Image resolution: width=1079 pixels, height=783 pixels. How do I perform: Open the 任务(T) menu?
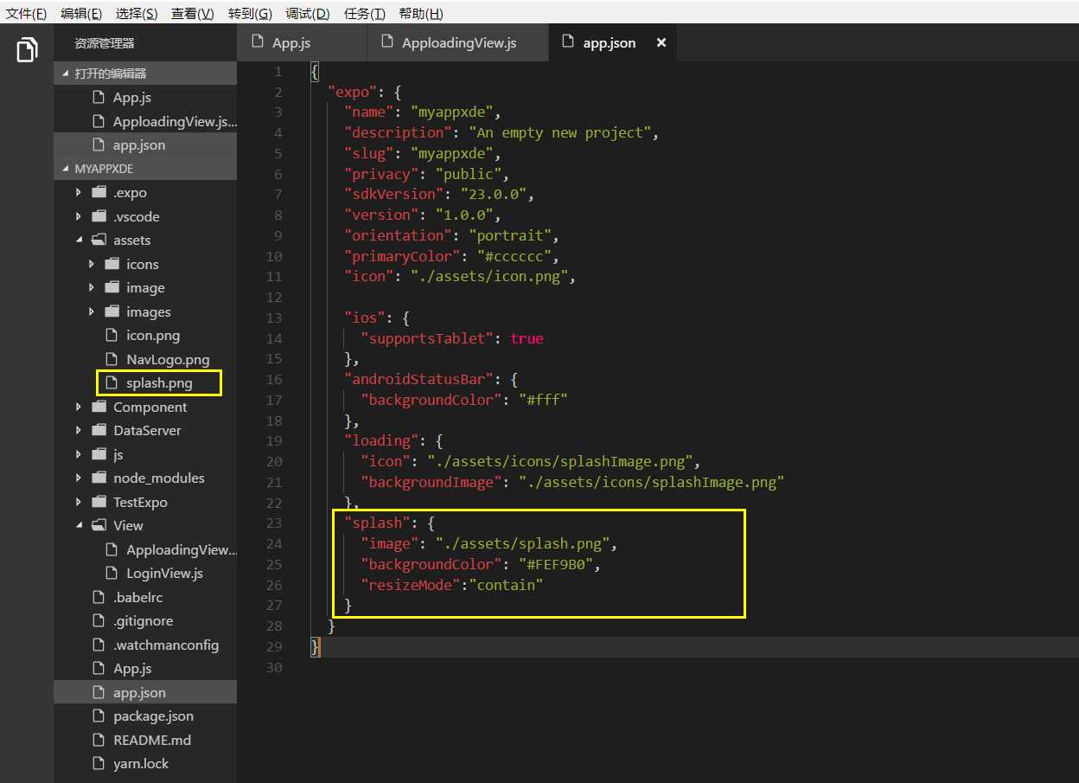pos(365,14)
